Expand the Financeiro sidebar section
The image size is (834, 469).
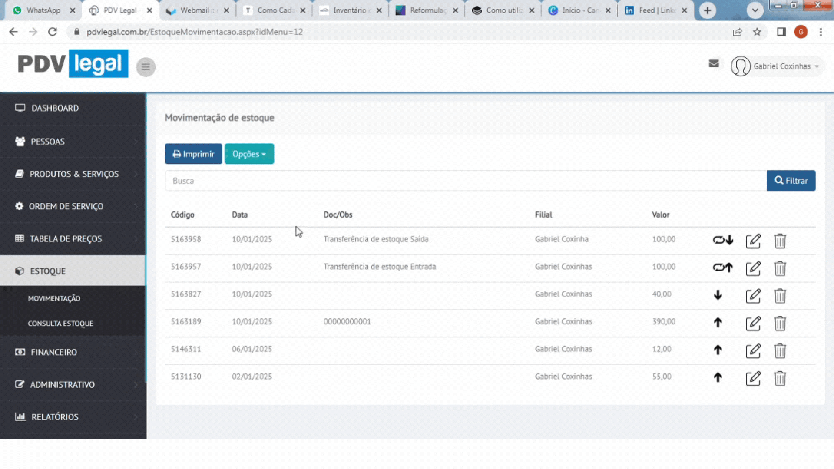pyautogui.click(x=54, y=352)
